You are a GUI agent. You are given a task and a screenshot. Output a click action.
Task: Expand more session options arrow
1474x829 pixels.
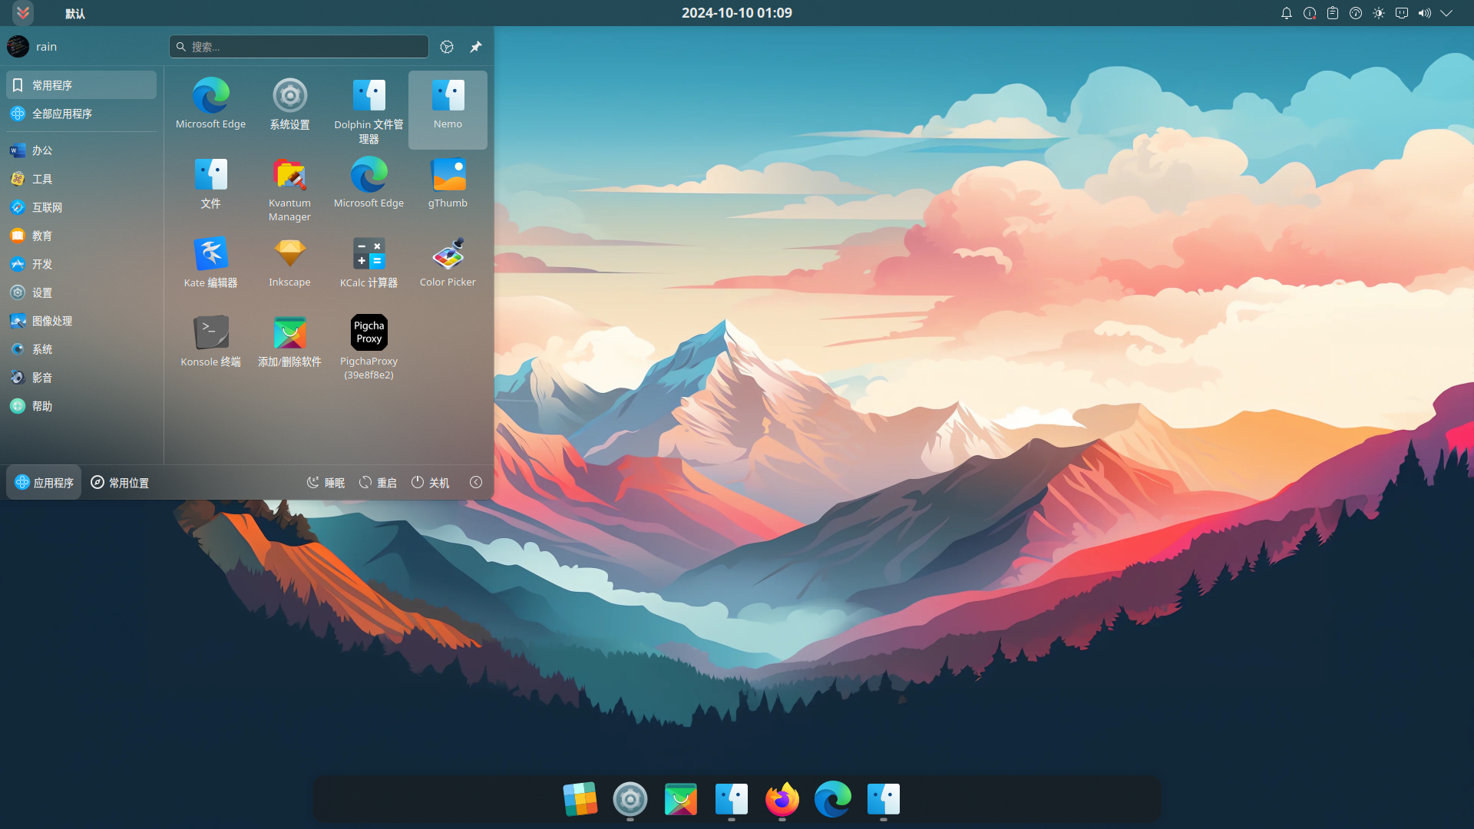tap(476, 483)
